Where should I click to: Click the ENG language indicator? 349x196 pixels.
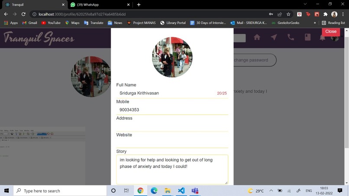click(309, 191)
